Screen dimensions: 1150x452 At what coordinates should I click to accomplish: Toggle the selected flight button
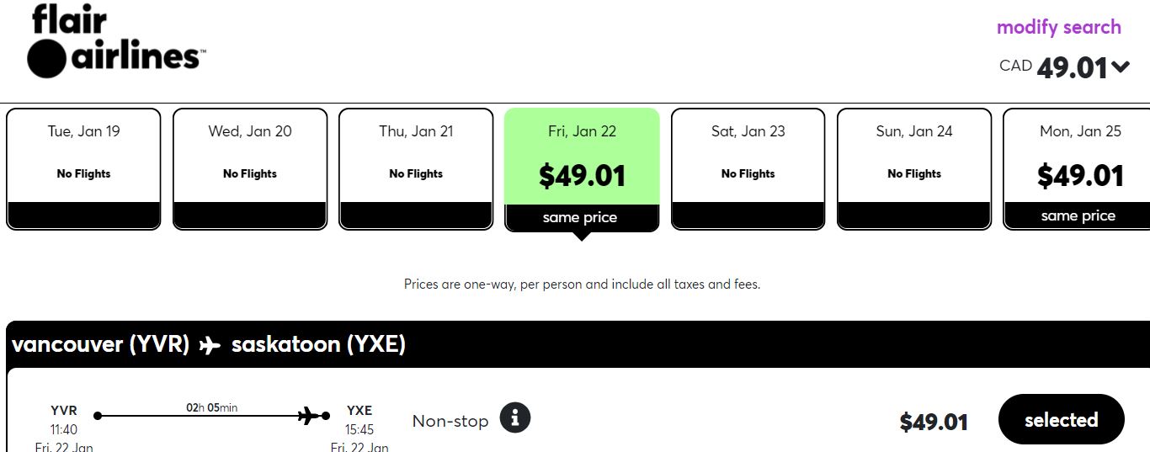pyautogui.click(x=1061, y=419)
